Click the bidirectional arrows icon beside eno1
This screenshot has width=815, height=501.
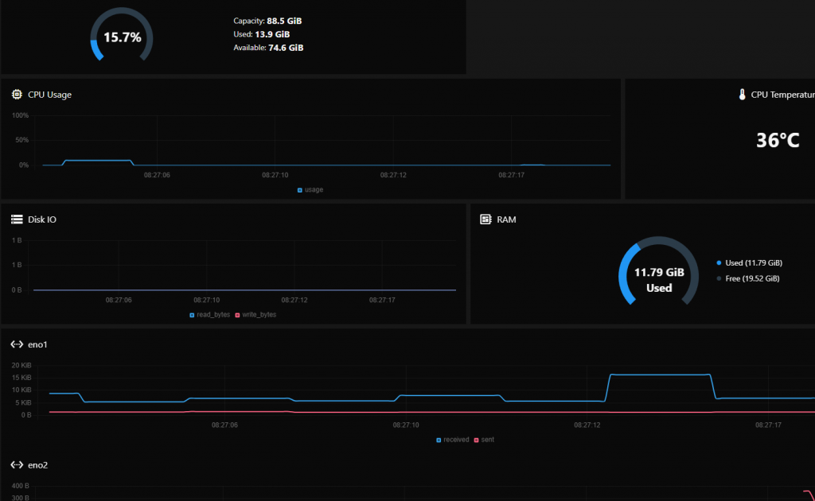tap(16, 344)
